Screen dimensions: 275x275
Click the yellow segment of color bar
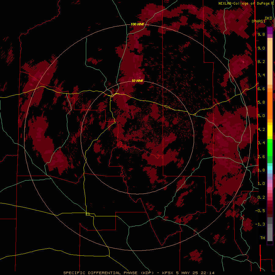(270, 131)
